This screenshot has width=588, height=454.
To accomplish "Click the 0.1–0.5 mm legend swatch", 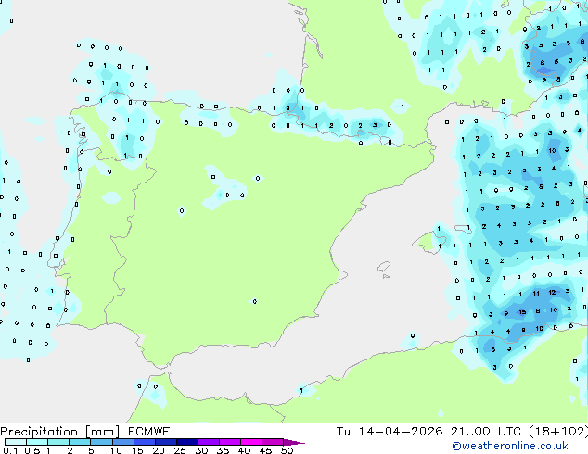I will pyautogui.click(x=16, y=442).
